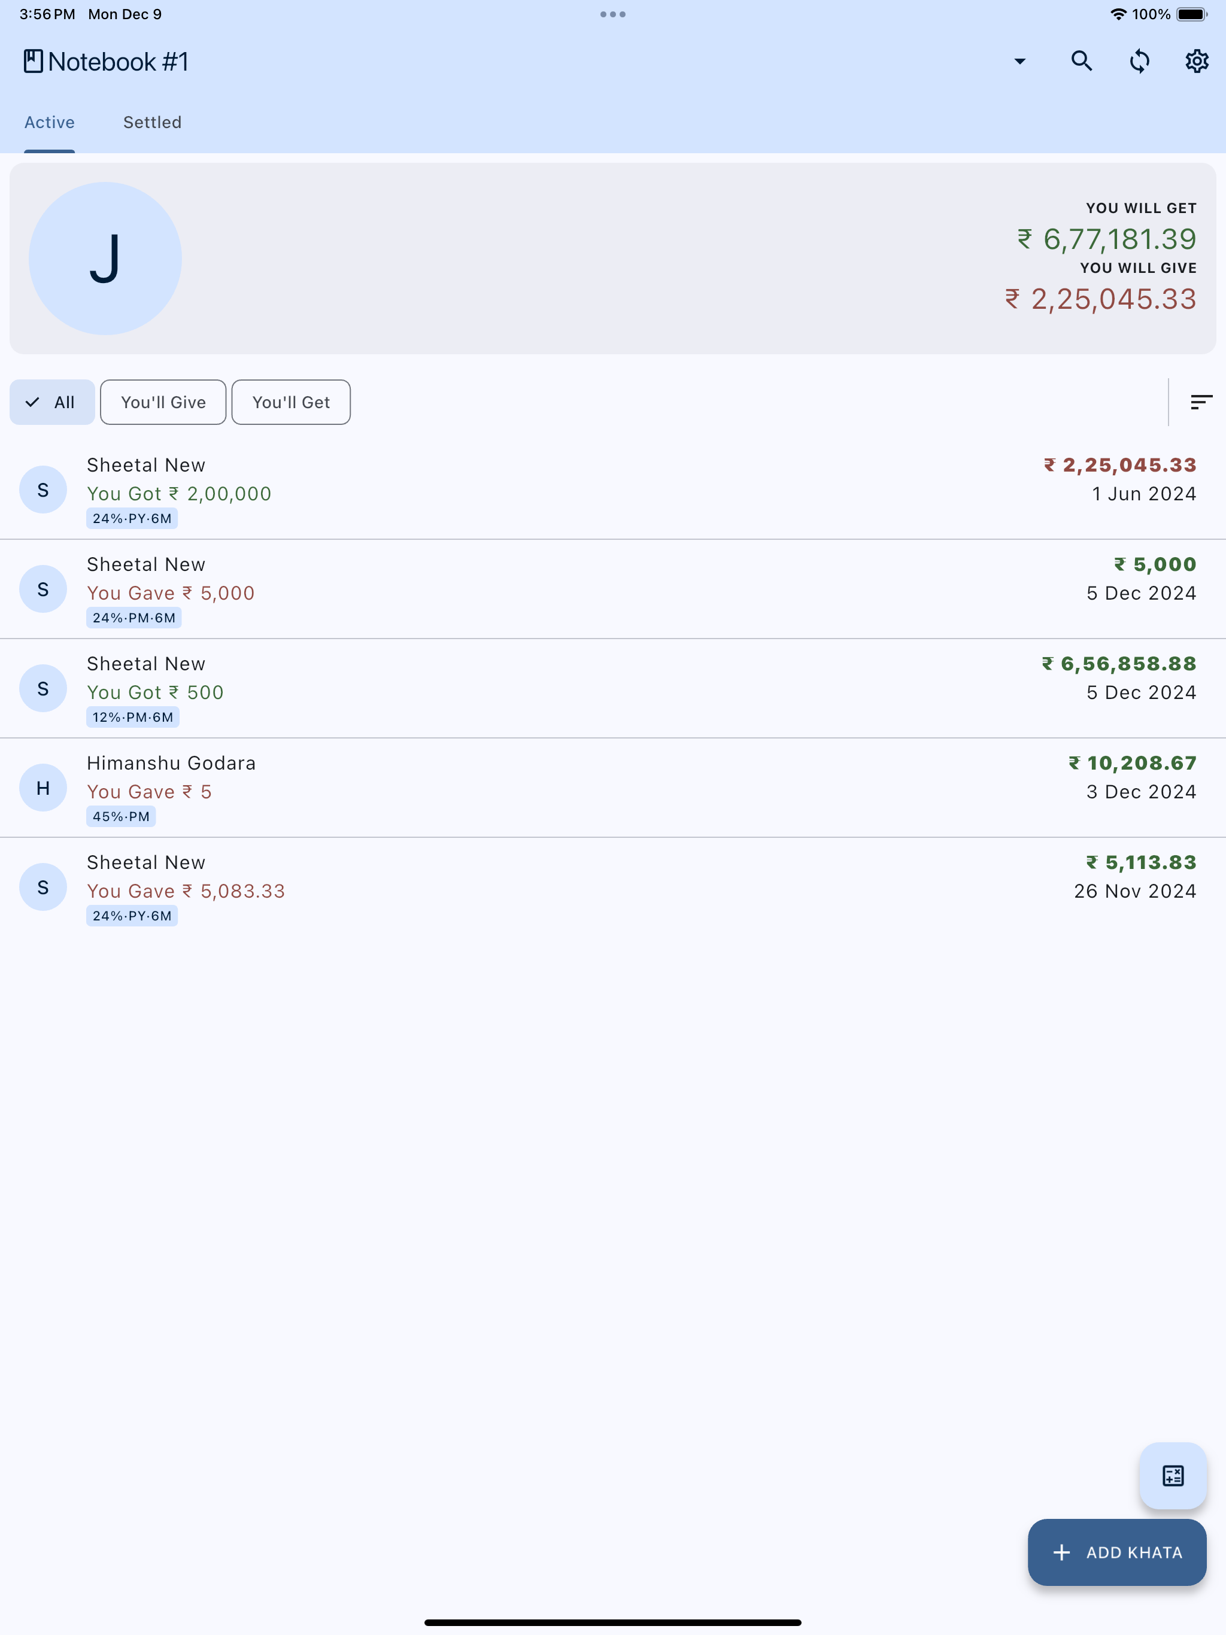Select the Active tab
The width and height of the screenshot is (1226, 1635).
click(50, 123)
